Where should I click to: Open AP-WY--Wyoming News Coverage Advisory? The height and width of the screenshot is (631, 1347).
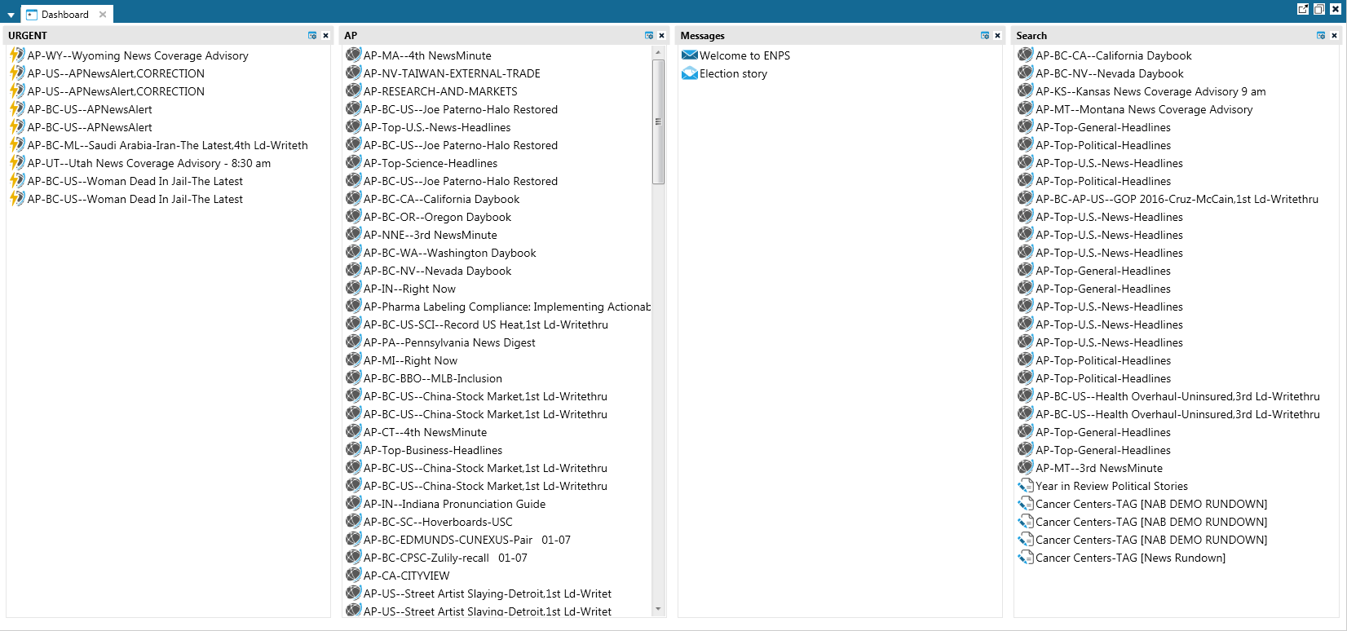138,55
